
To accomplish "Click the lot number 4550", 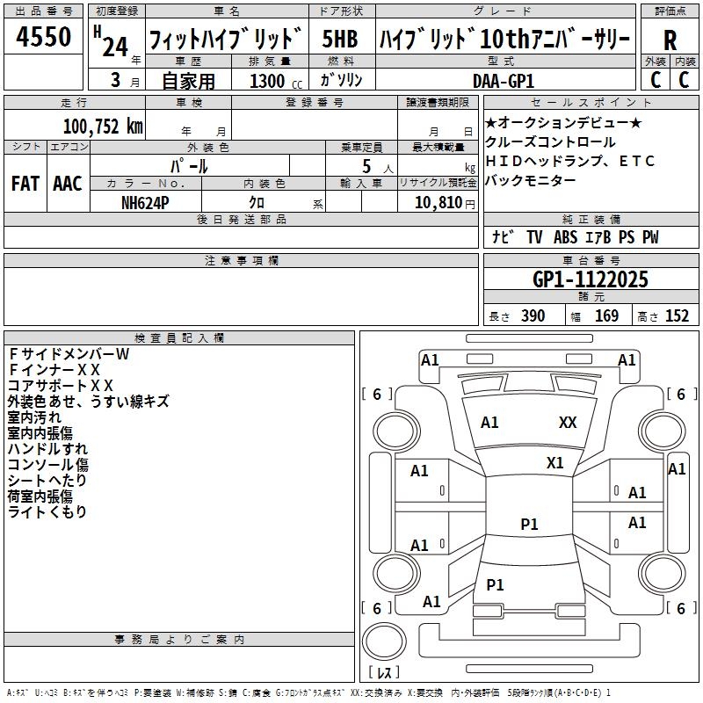I will coord(44,38).
